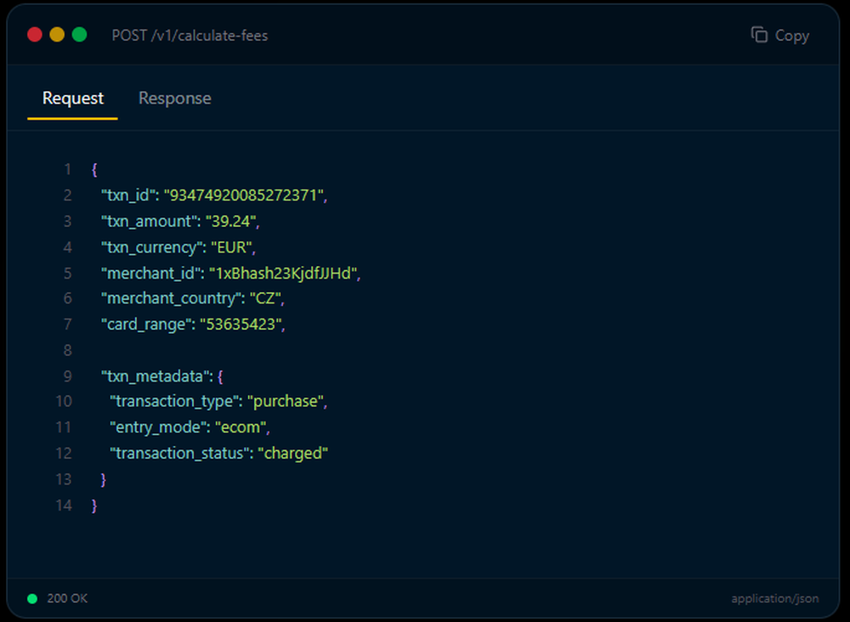850x622 pixels.
Task: Click the POST /v1/calculate-fees endpoint title
Action: point(190,36)
